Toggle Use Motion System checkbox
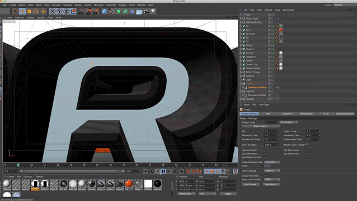 (x=265, y=157)
